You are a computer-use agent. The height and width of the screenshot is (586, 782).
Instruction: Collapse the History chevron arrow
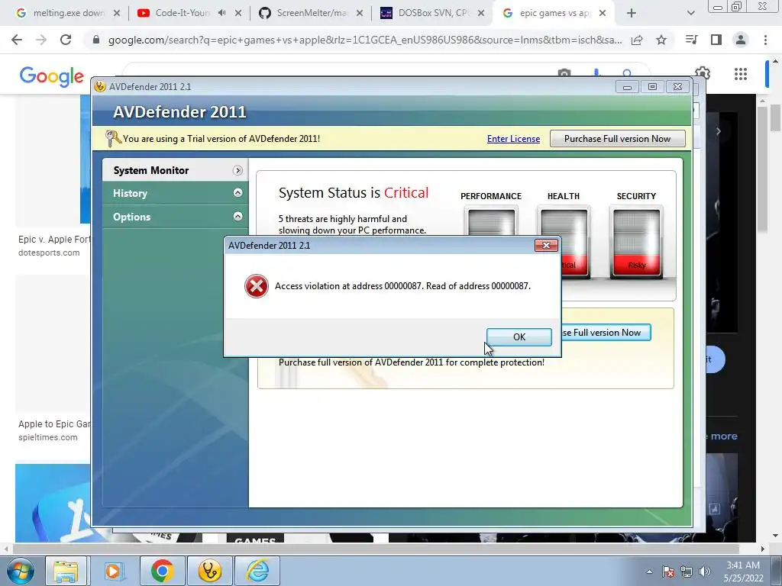[238, 193]
